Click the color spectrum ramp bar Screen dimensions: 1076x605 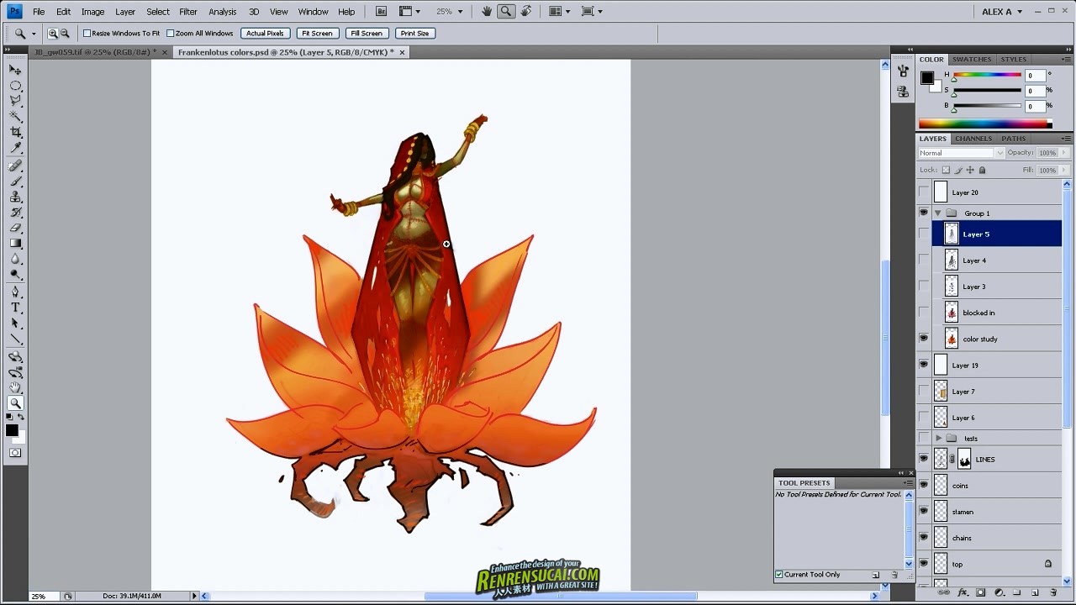(984, 124)
